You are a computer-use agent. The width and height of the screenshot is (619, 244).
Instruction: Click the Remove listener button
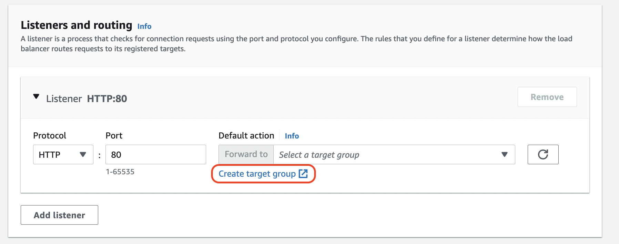point(547,97)
